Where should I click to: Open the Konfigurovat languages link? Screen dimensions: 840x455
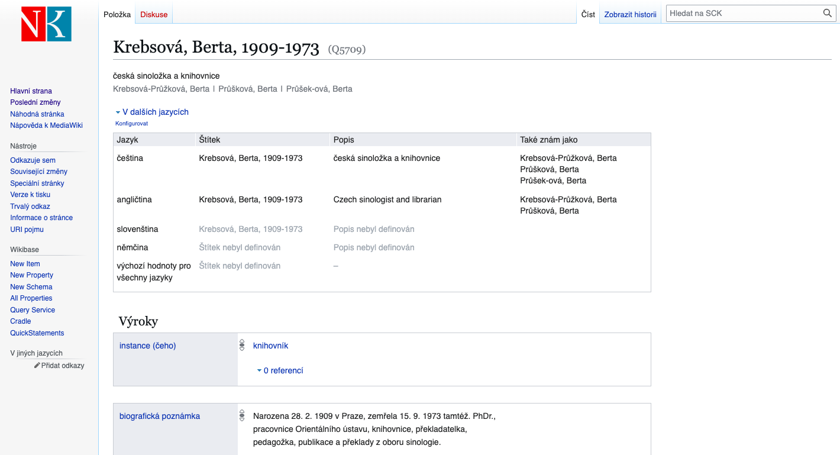coord(131,124)
